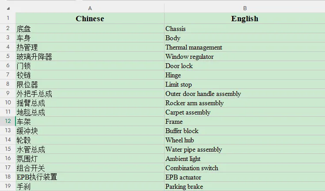
Task: Select the Wheel hub cell
Action: point(245,140)
